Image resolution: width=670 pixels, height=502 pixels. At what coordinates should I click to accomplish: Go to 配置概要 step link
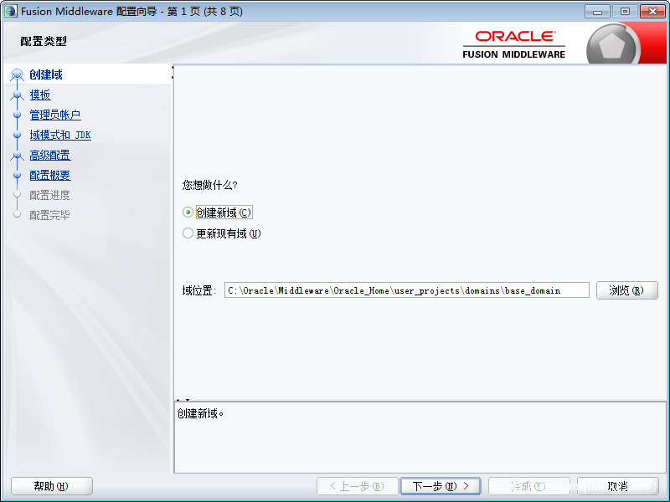50,175
